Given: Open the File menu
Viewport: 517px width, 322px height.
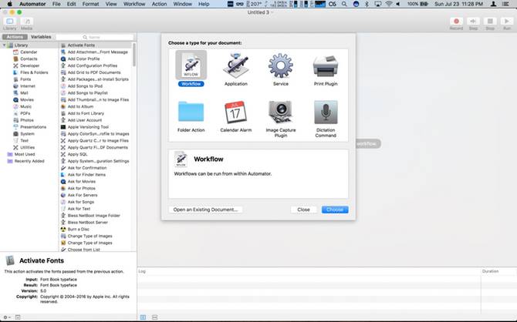Looking at the screenshot, I should [56, 4].
